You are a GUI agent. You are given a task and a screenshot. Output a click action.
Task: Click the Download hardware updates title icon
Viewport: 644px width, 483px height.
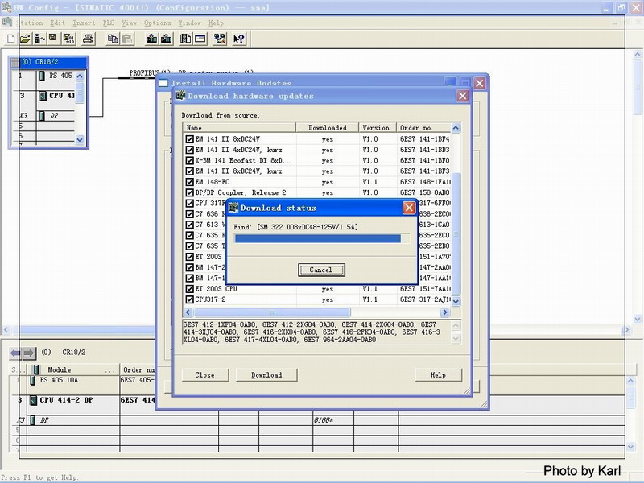(180, 95)
